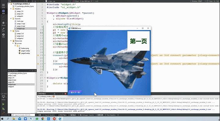Split the Projects panel

point(32,1)
